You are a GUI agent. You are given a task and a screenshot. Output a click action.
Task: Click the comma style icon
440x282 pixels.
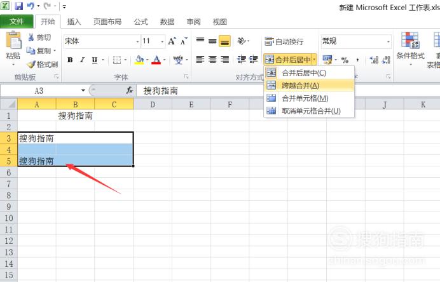[x=357, y=60]
